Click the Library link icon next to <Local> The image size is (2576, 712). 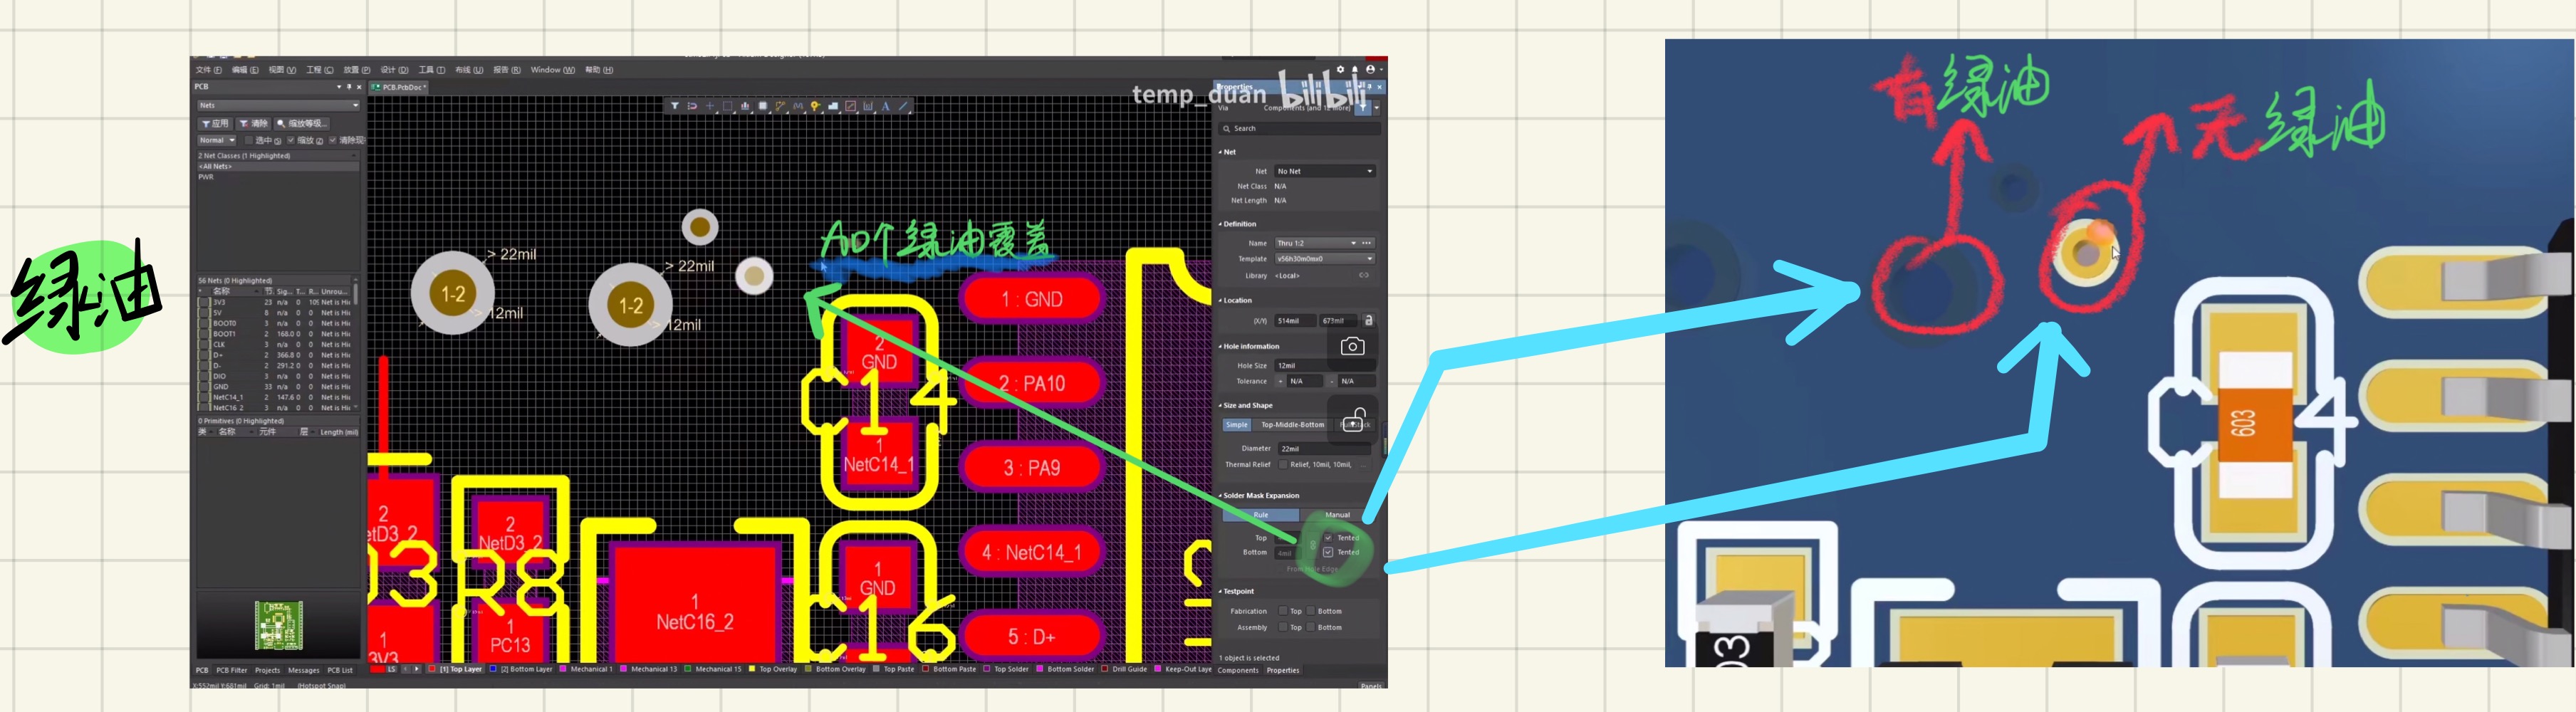tap(1364, 275)
